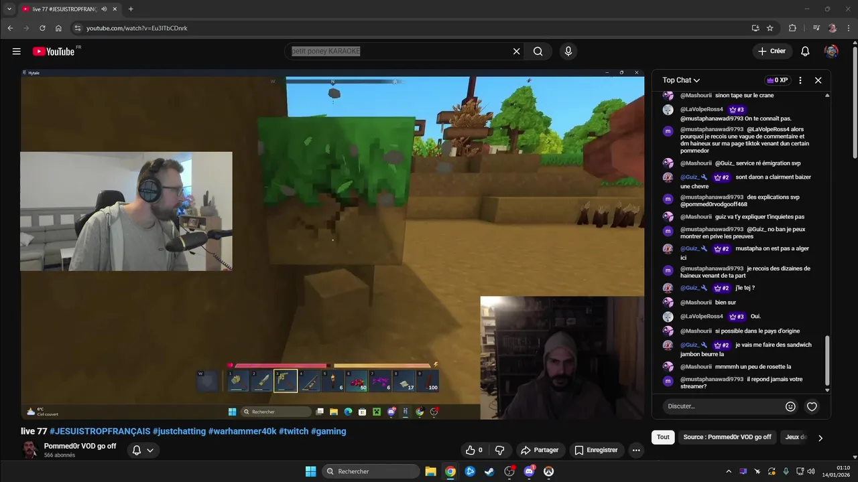Open a new browser tab

tap(131, 9)
